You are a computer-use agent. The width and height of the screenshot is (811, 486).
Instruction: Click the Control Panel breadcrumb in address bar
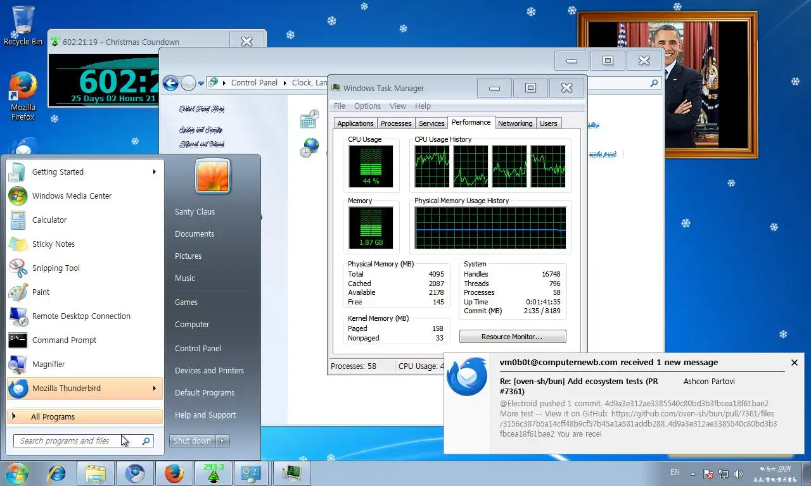tap(254, 83)
